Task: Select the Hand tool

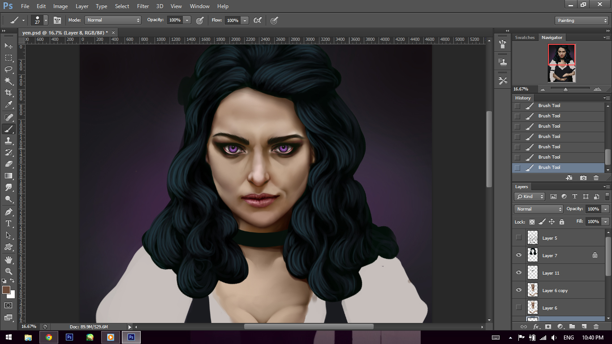Action: [x=9, y=260]
